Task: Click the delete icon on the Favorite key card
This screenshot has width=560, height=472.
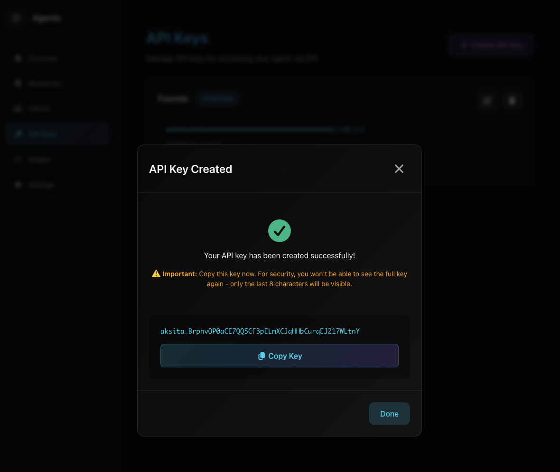Action: point(513,100)
